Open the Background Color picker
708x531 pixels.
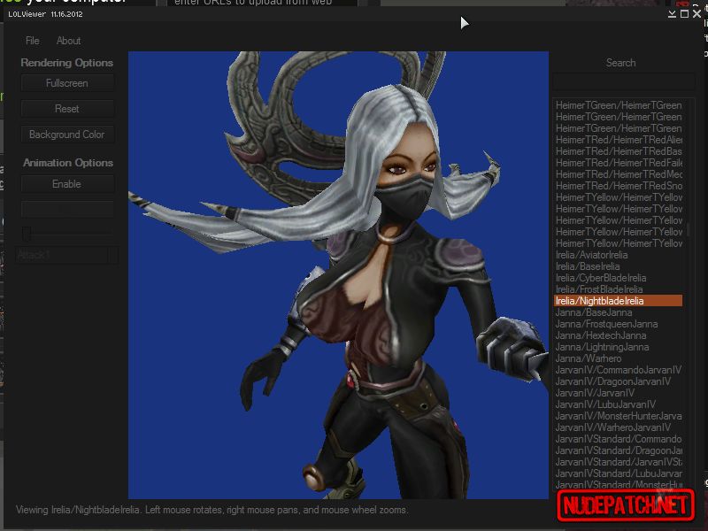[67, 135]
